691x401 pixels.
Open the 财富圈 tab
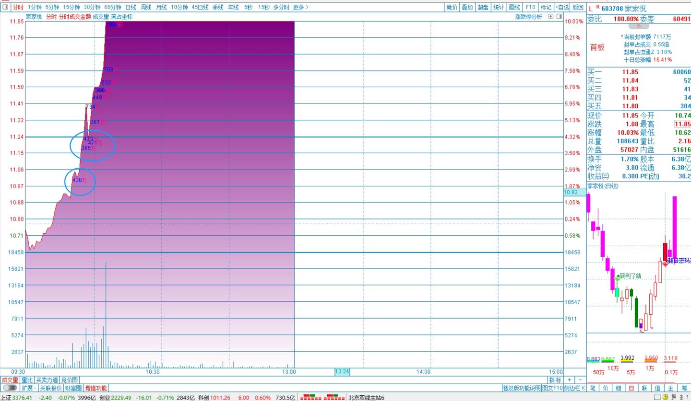(x=73, y=388)
